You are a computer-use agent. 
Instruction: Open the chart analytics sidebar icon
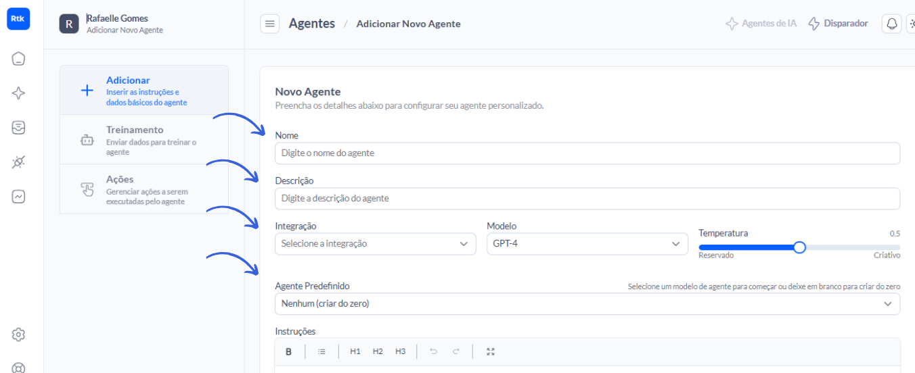tap(19, 197)
